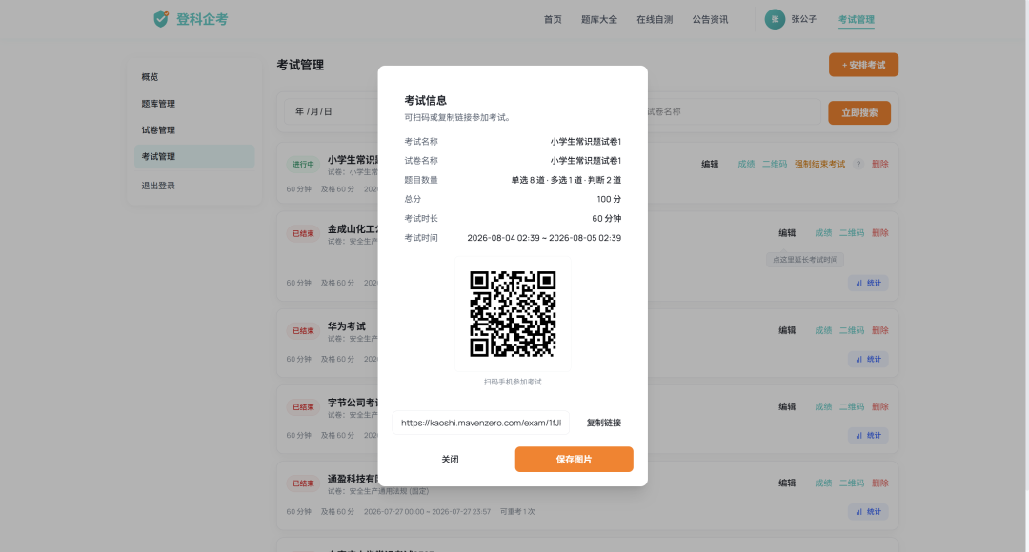Click the exam link URL field

481,423
